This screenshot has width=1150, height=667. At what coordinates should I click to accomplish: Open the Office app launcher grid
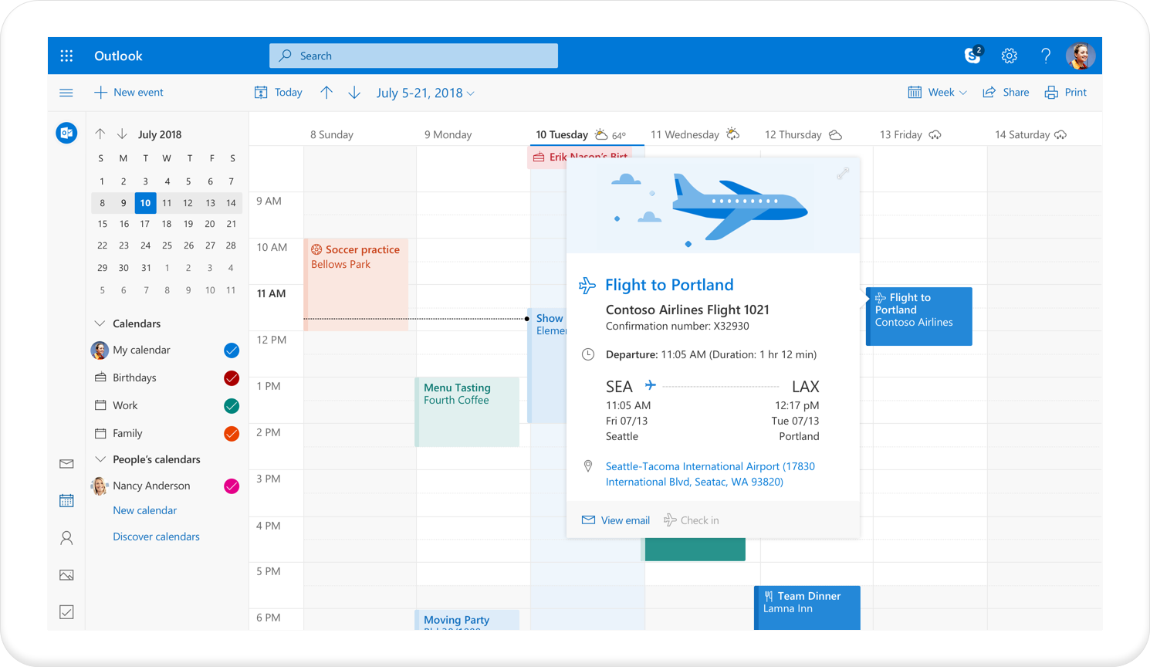coord(66,56)
